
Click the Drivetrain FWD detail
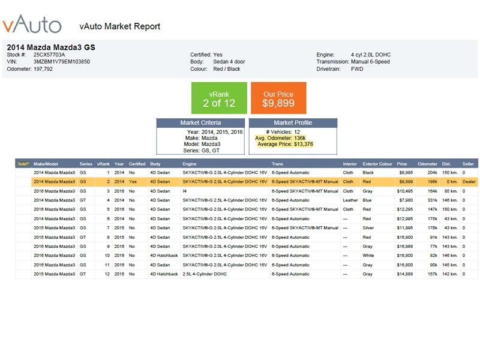tap(340, 69)
